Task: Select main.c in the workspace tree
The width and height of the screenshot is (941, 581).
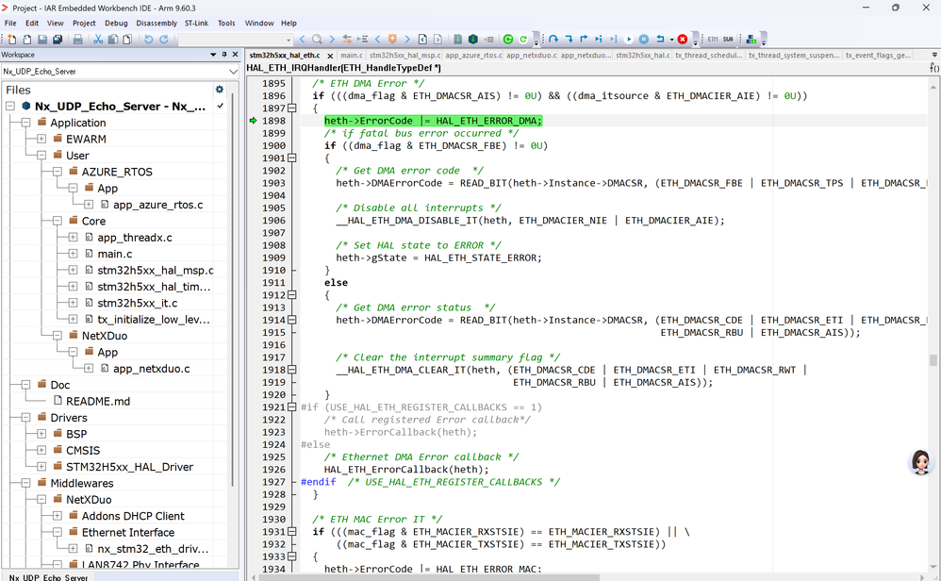Action: [114, 254]
